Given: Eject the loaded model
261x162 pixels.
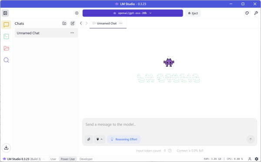Looking at the screenshot, I should (x=193, y=13).
